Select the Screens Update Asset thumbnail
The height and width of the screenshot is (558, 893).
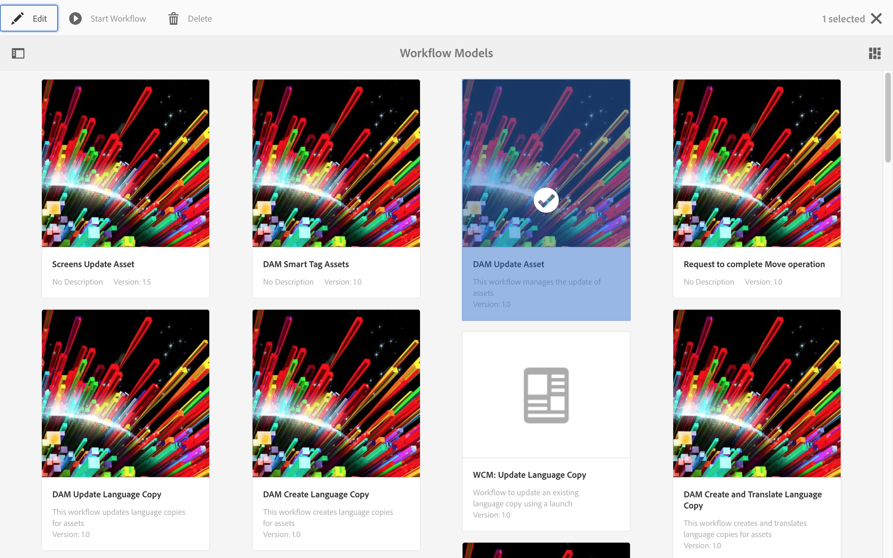point(126,163)
